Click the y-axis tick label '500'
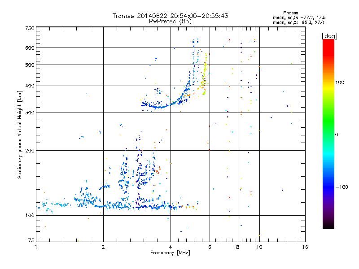The height and width of the screenshot is (269, 359). (30, 65)
